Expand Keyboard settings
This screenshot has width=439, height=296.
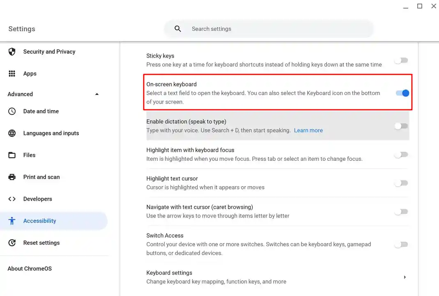click(x=405, y=277)
